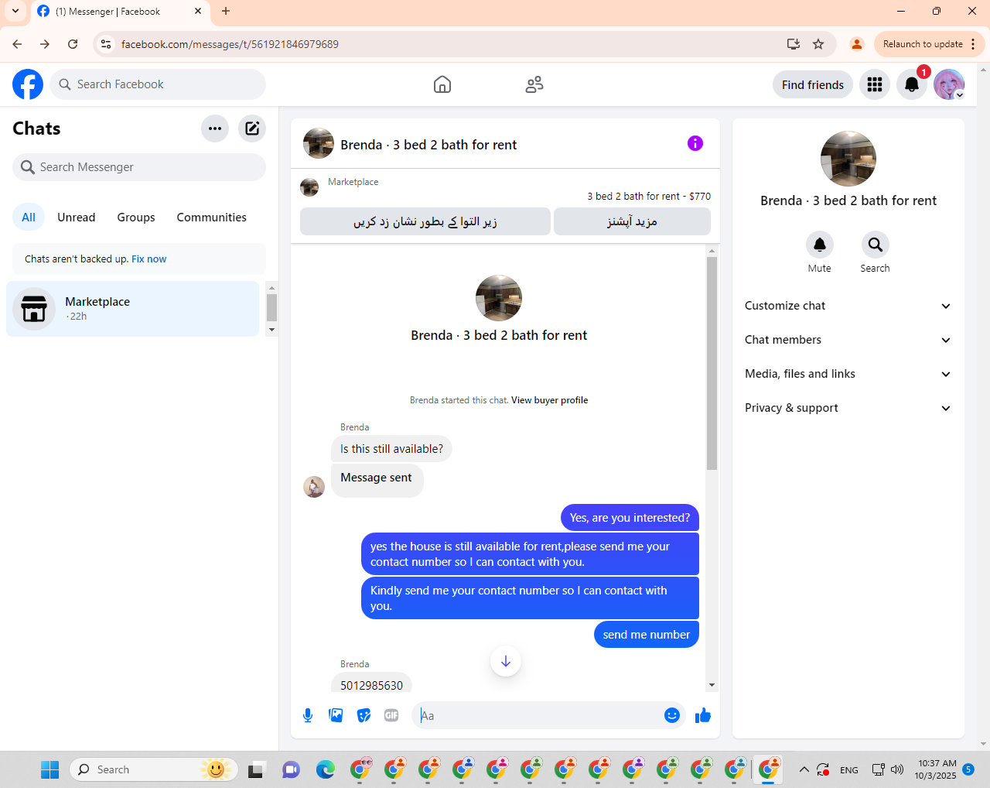Click the 'Is this still available?' message

click(x=391, y=449)
